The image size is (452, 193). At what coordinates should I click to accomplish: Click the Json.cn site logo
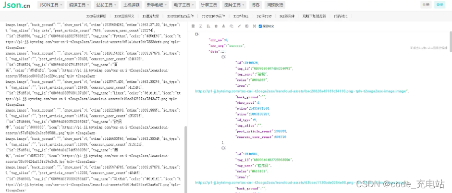coord(16,5)
